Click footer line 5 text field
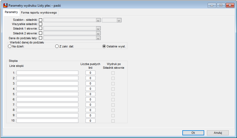The image size is (237, 138). point(47,94)
